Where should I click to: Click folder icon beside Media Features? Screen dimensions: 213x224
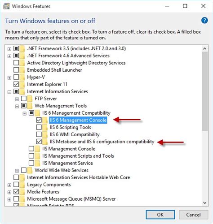[x=22, y=192]
